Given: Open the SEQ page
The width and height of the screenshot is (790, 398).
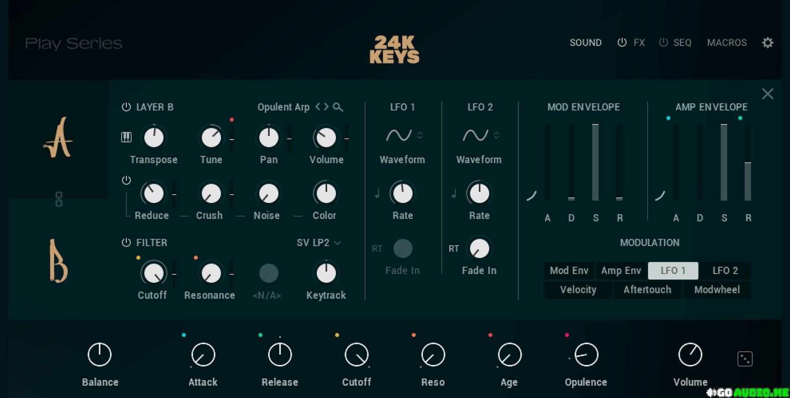Looking at the screenshot, I should pyautogui.click(x=682, y=42).
